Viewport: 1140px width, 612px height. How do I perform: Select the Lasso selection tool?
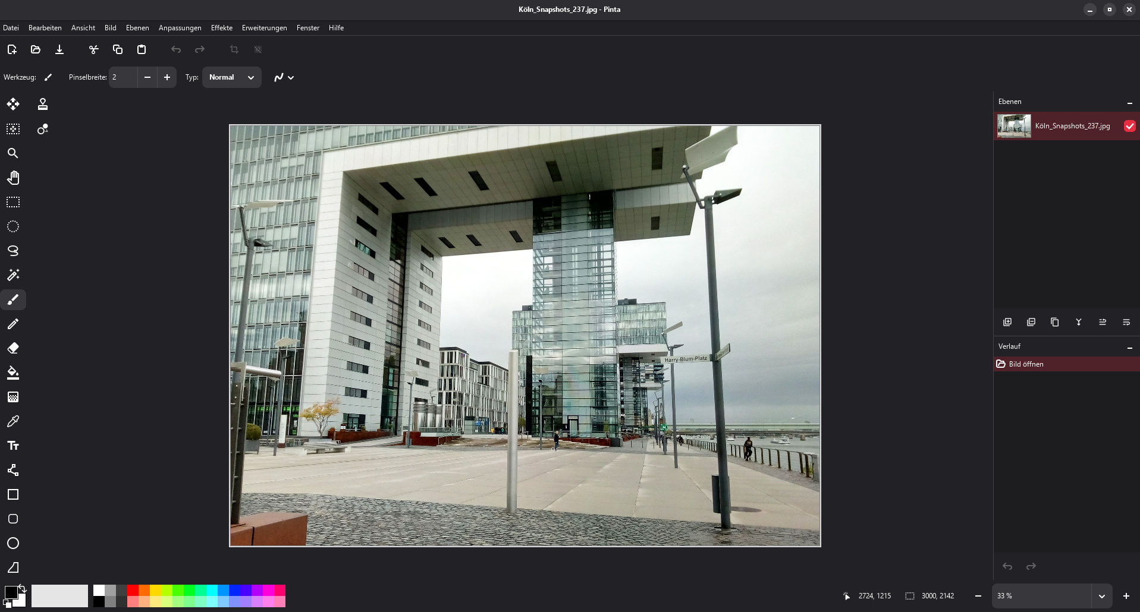click(x=13, y=251)
